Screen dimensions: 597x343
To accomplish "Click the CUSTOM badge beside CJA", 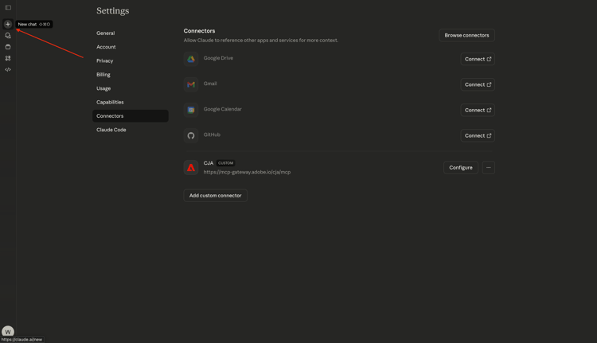I will (225, 163).
